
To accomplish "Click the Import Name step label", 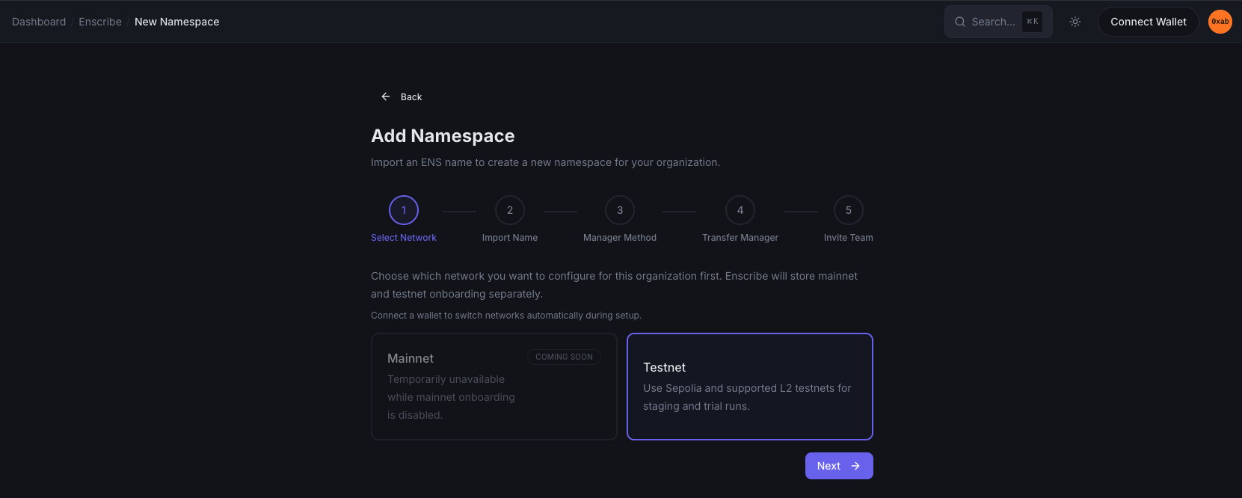I will 510,238.
